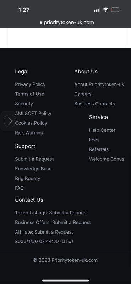Open the Welcome Bonus link
Screen dimensions: 131x284
click(107, 159)
